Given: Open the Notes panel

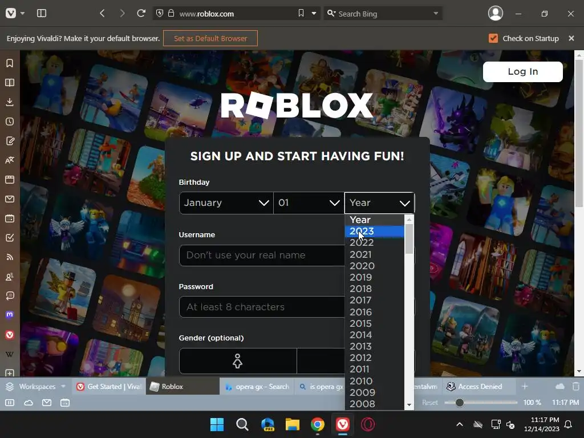Looking at the screenshot, I should [x=10, y=141].
